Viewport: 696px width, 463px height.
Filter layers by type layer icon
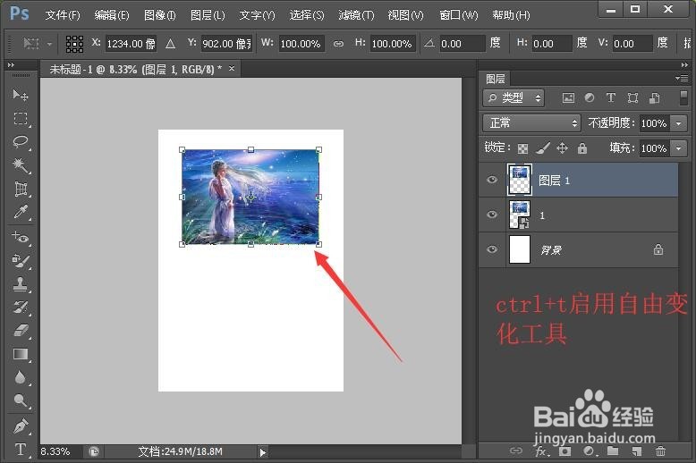[x=611, y=98]
